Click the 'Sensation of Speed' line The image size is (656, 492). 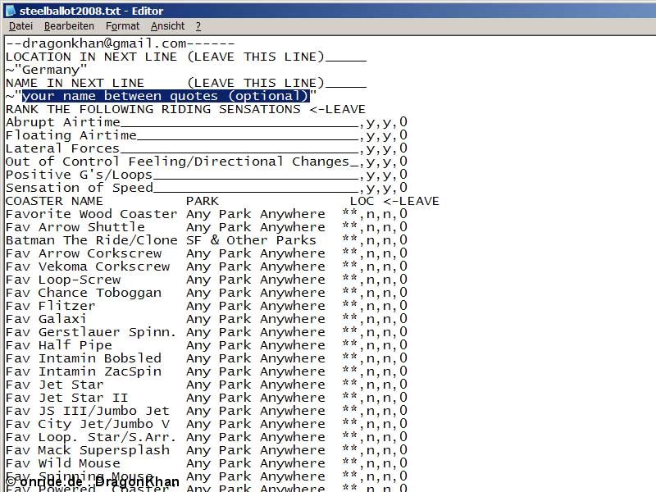(207, 188)
